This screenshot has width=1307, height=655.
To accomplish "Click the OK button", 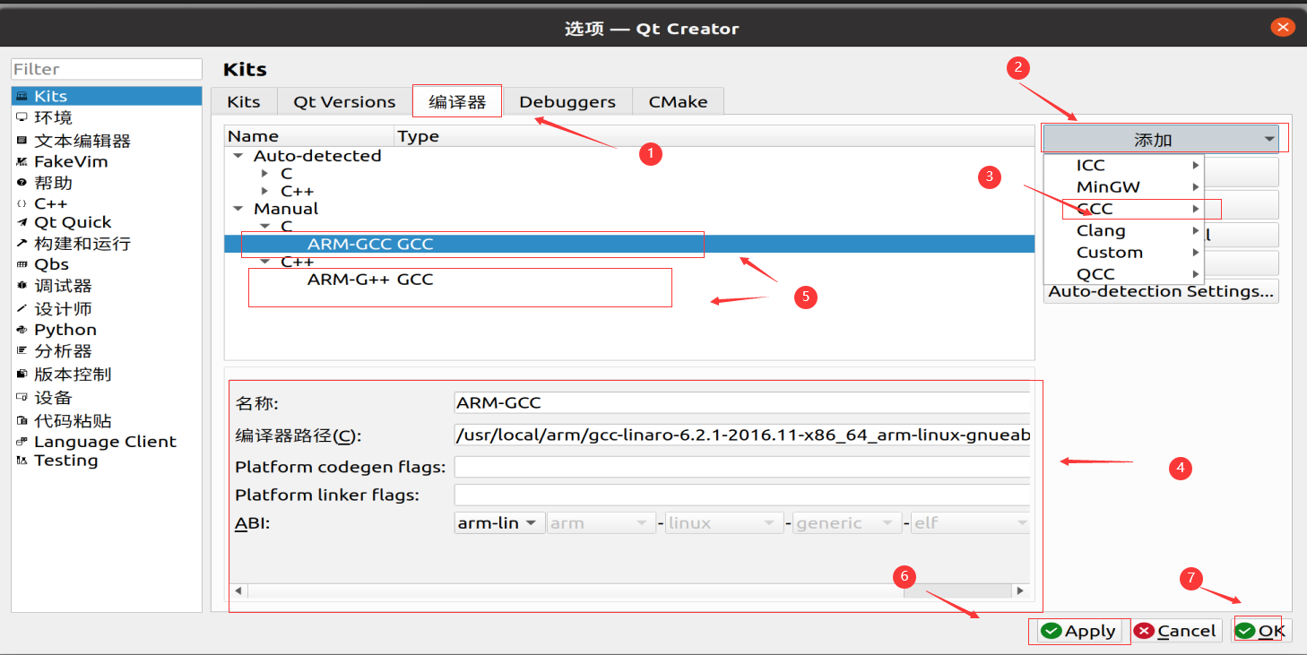I will (1260, 631).
